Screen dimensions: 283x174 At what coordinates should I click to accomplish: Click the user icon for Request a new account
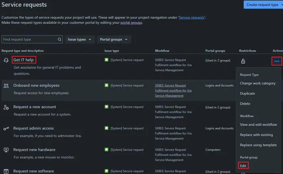[x=6, y=107]
